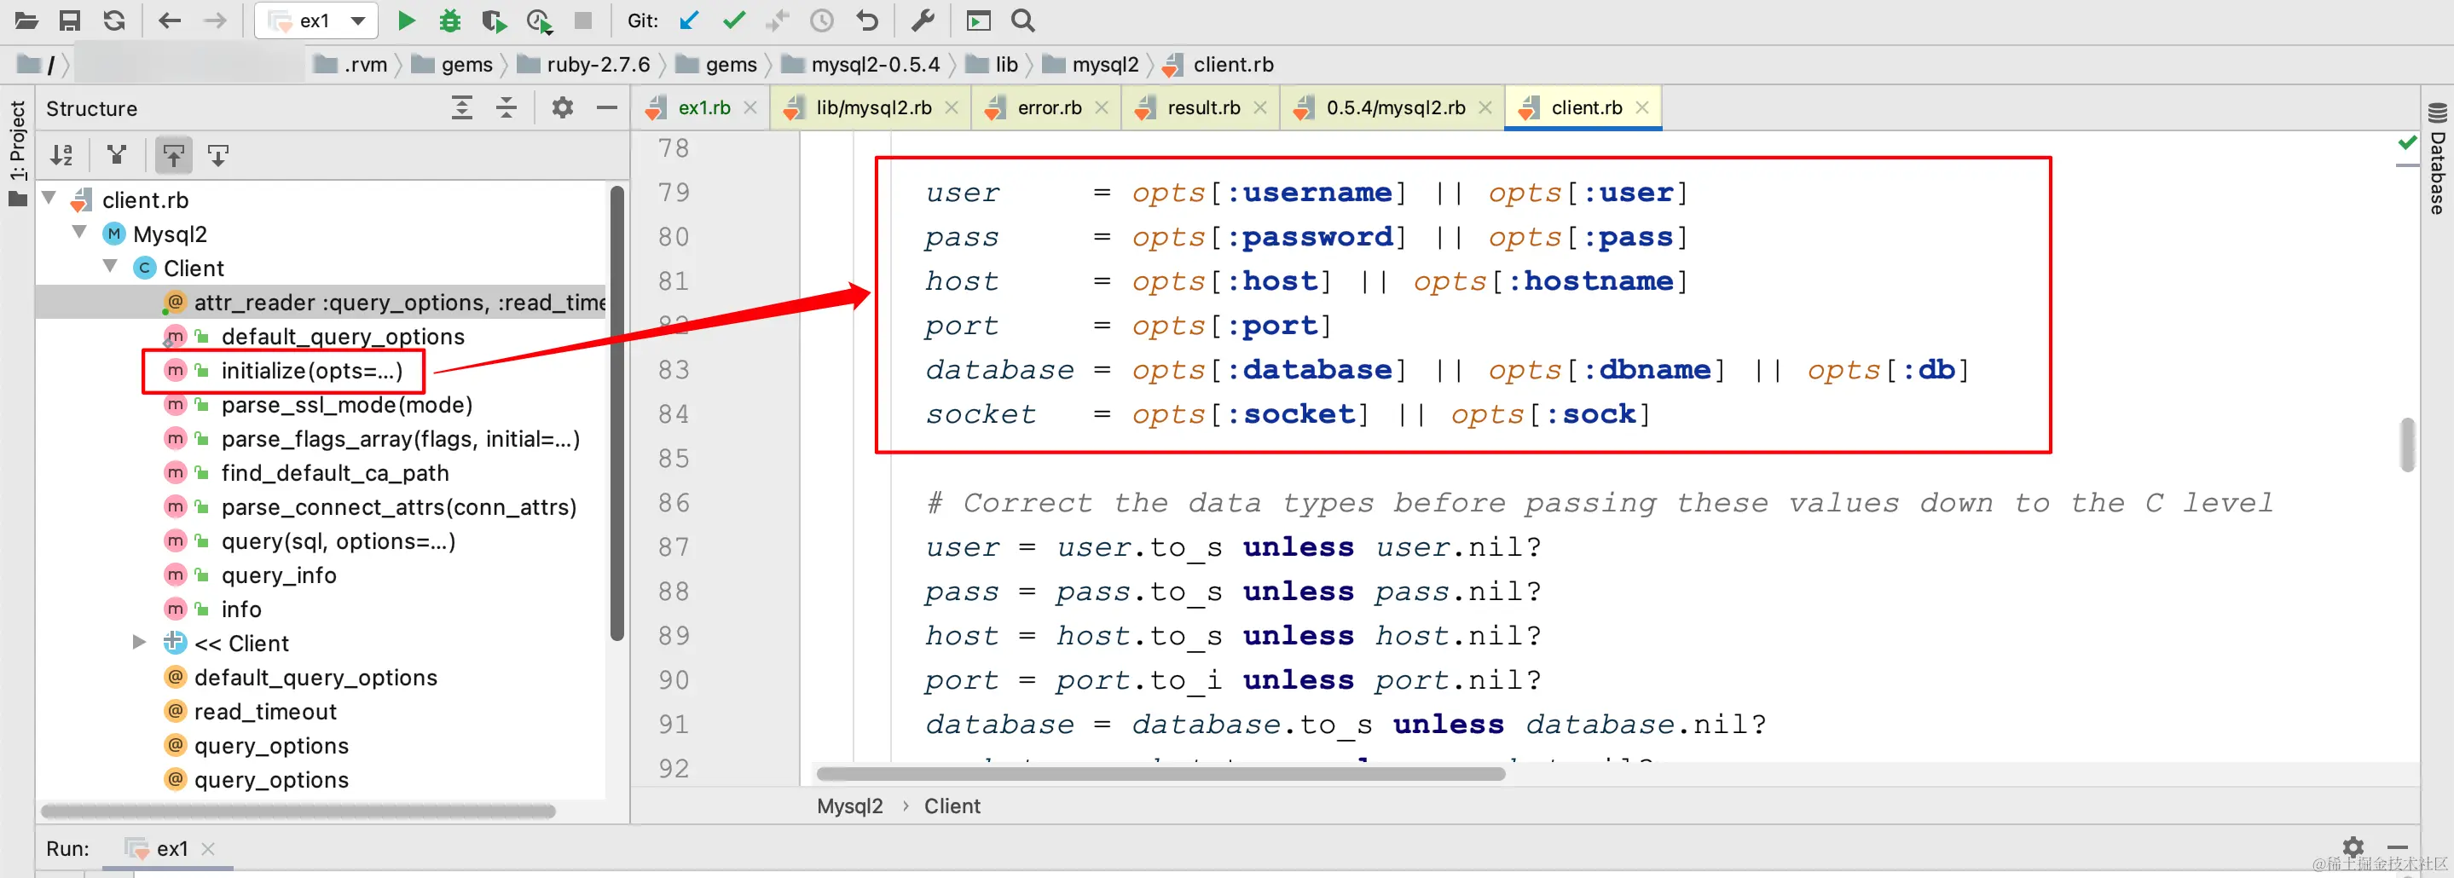Open Structure panel gear options
Screen dimensions: 2454x878
tap(563, 107)
